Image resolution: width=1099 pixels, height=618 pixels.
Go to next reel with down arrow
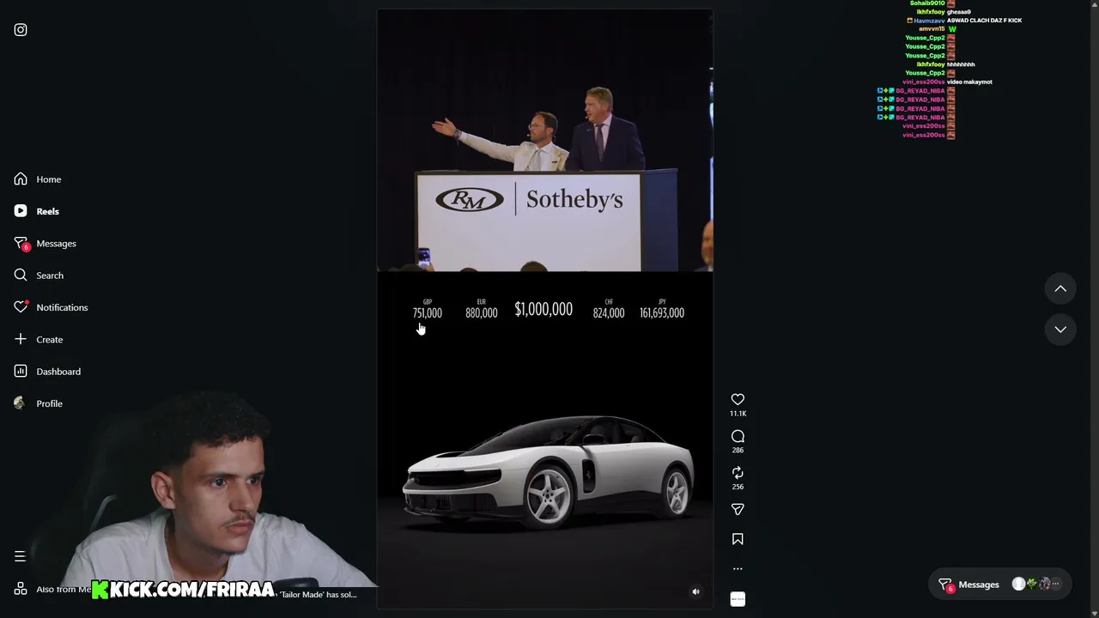coord(1060,330)
